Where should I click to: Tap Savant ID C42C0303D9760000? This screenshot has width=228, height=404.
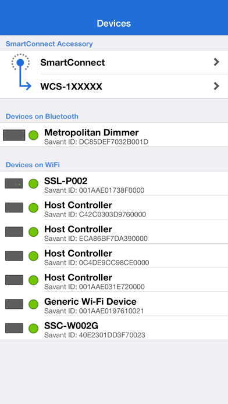pyautogui.click(x=95, y=214)
